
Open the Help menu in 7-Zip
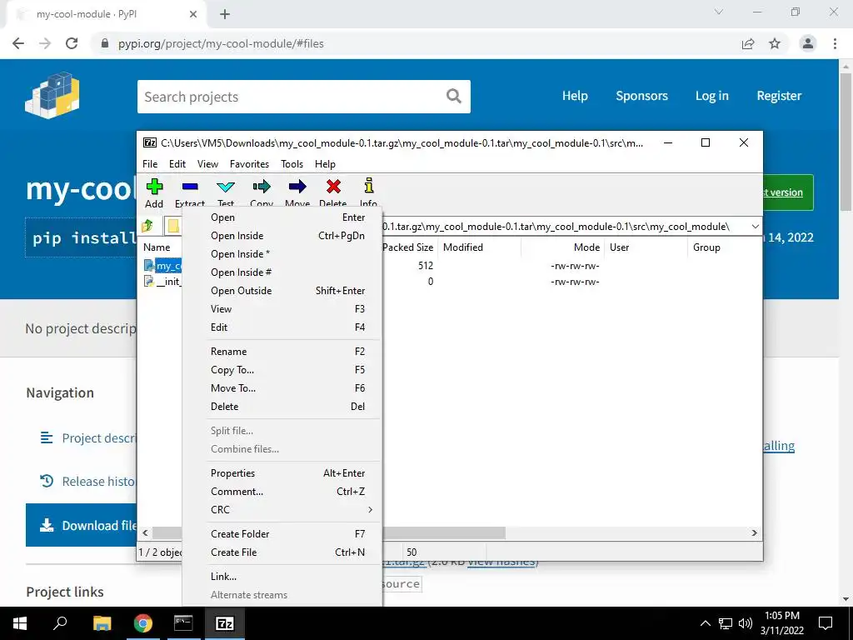click(x=326, y=164)
